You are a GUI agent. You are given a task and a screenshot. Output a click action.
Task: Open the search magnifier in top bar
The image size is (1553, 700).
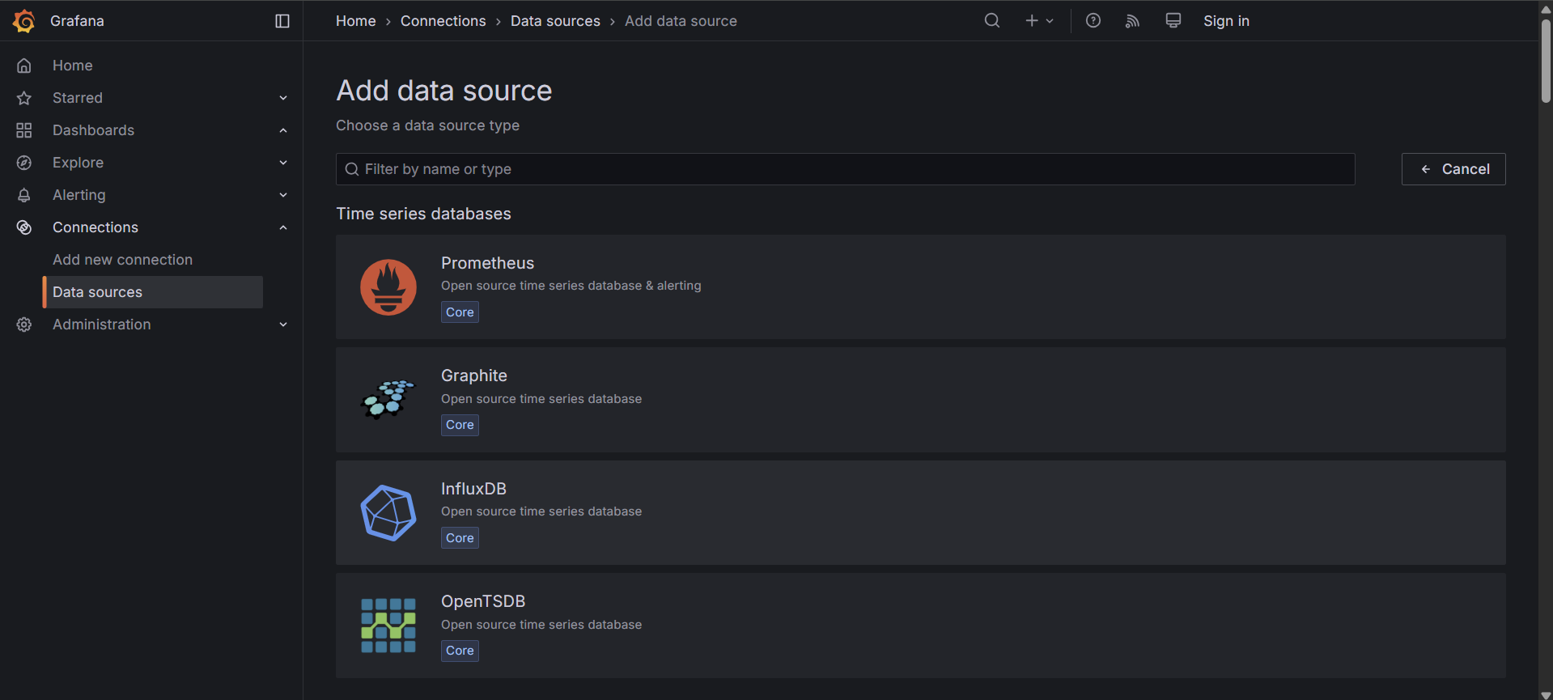992,21
